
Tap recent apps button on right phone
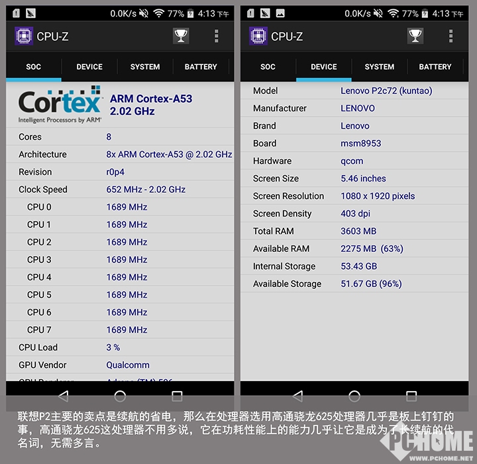pos(411,396)
